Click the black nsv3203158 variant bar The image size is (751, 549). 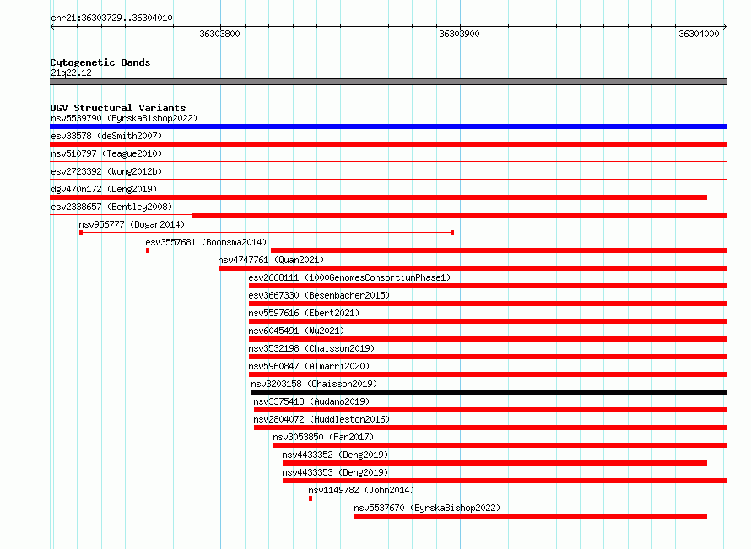click(x=489, y=392)
